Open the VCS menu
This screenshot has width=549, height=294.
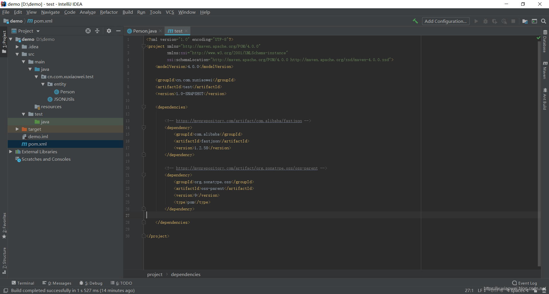coord(170,12)
